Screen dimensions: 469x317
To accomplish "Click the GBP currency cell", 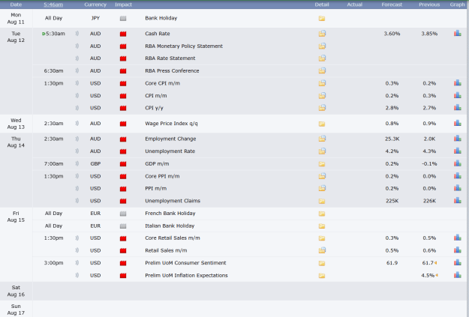I will click(x=95, y=163).
